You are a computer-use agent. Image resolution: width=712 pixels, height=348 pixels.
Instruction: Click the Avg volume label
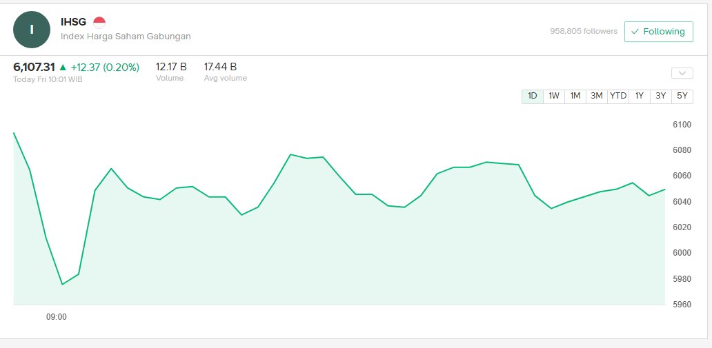coord(225,78)
